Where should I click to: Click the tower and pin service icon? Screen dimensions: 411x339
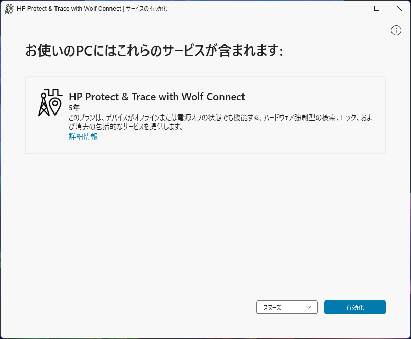click(x=50, y=102)
